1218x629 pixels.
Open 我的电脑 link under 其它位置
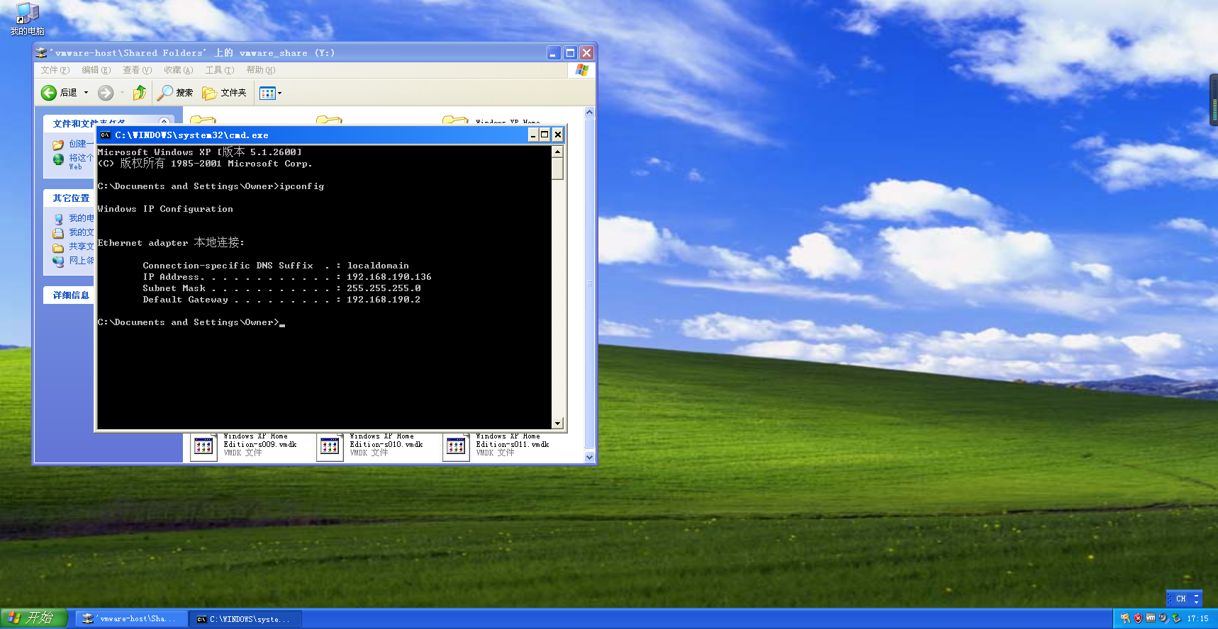pyautogui.click(x=73, y=218)
